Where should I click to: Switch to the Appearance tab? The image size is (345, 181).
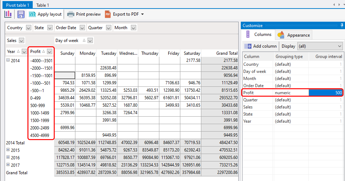point(294,35)
